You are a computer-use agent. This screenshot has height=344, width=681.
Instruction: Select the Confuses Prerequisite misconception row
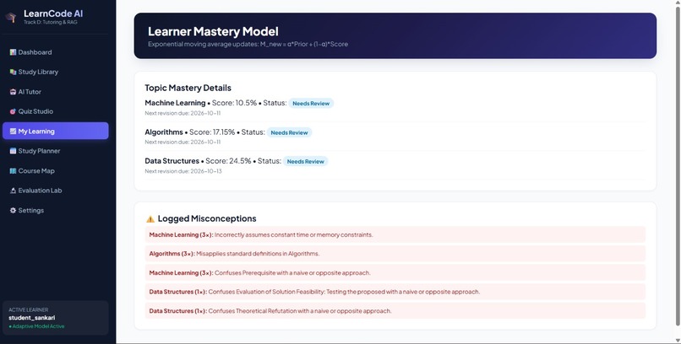[395, 273]
